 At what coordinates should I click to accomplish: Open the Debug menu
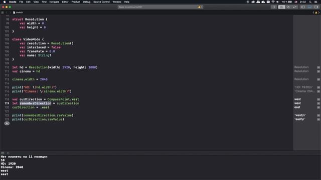tap(87, 2)
